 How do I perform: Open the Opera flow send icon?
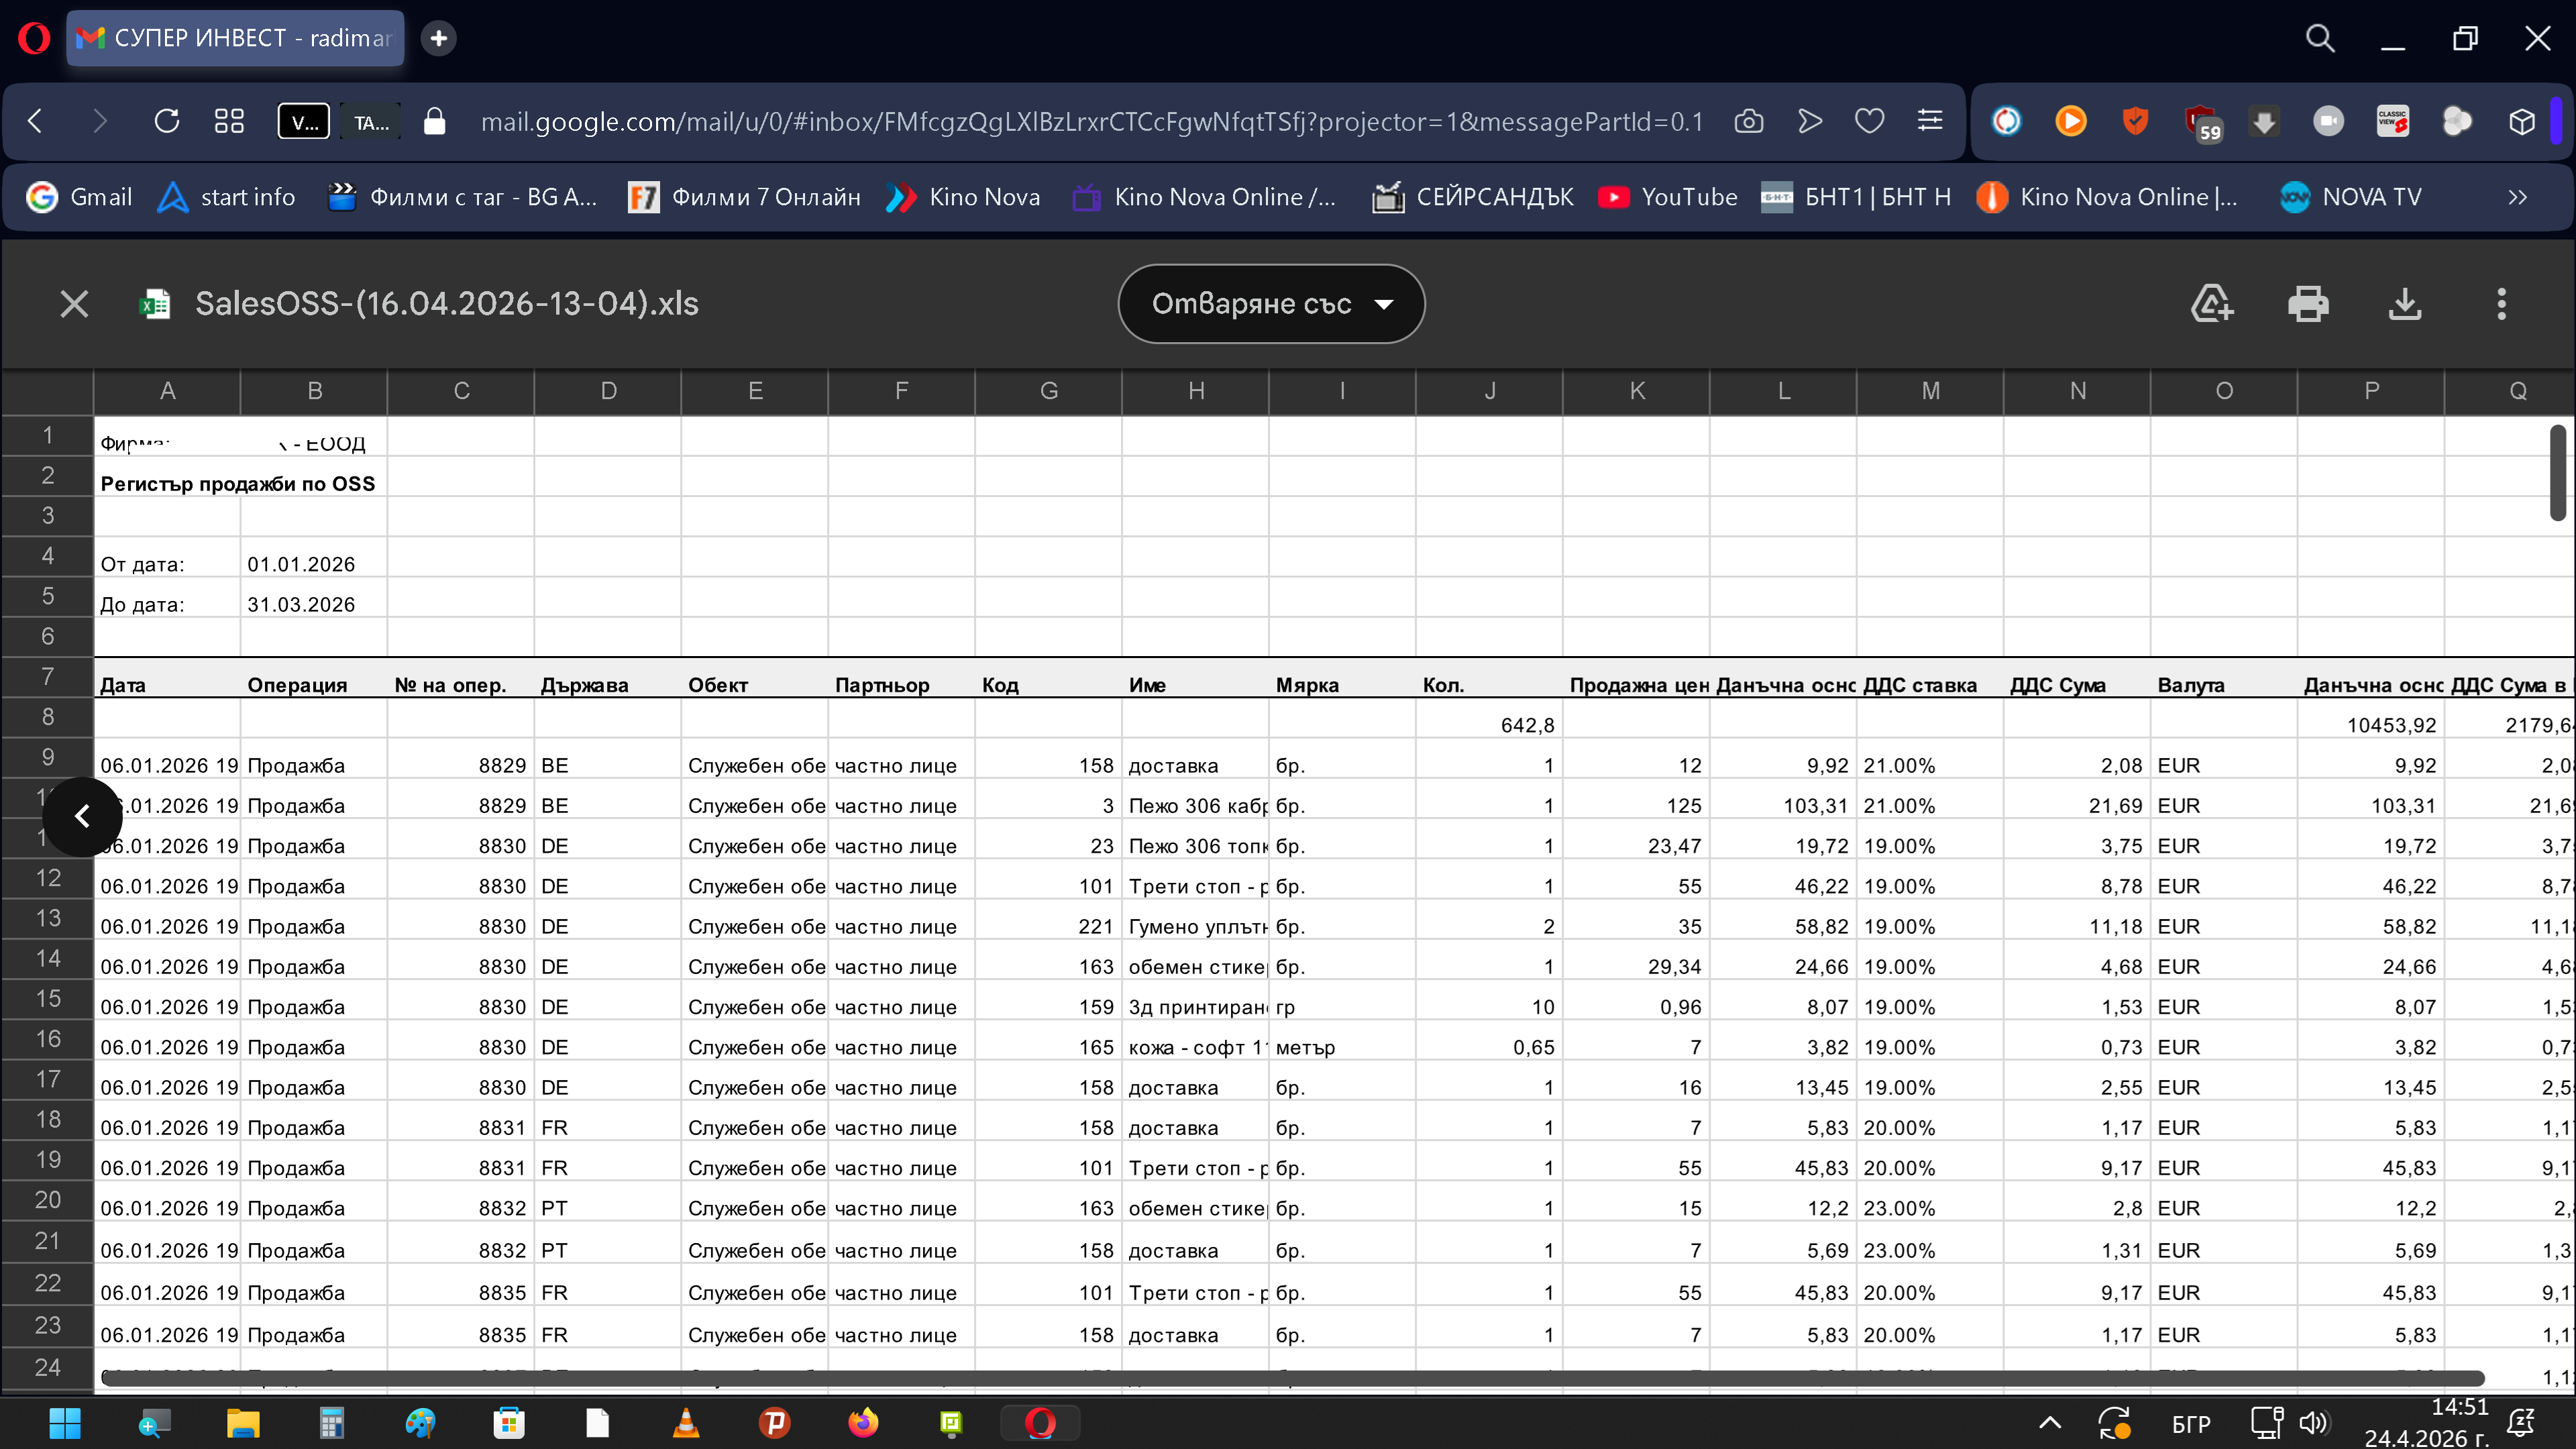click(1809, 122)
